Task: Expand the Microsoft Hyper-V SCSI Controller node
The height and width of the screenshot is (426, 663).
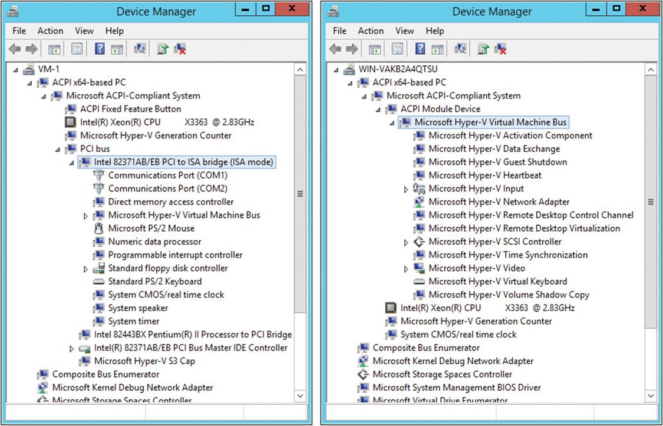Action: tap(406, 243)
